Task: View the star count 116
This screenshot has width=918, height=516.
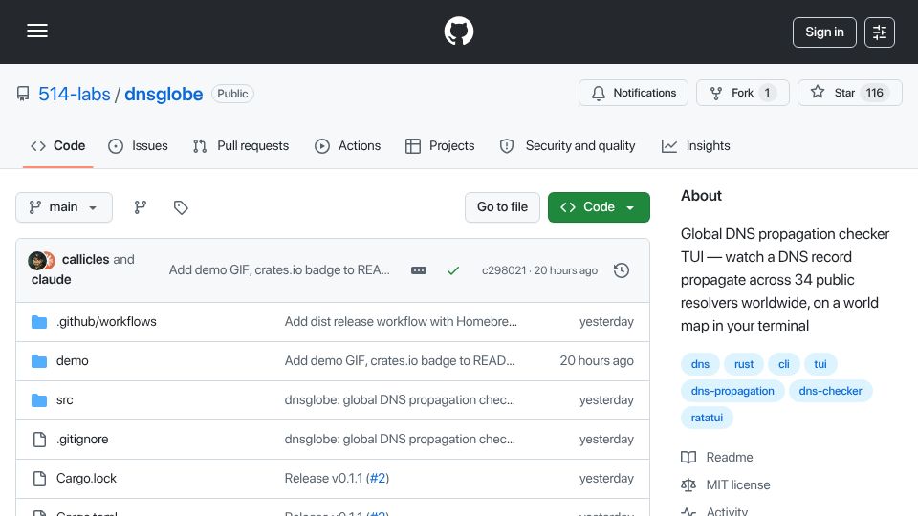Action: [x=875, y=93]
